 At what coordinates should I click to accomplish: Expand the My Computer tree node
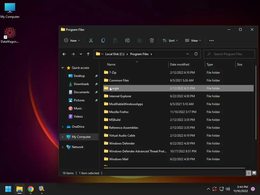(62, 137)
